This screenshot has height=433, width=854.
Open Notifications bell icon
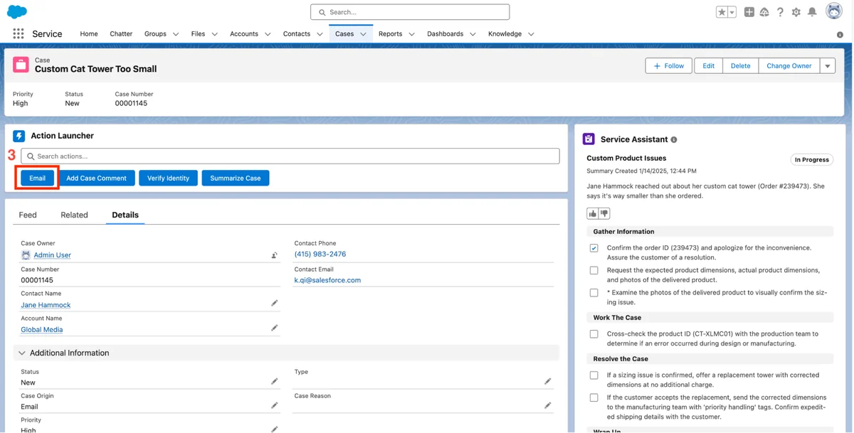[x=812, y=12]
